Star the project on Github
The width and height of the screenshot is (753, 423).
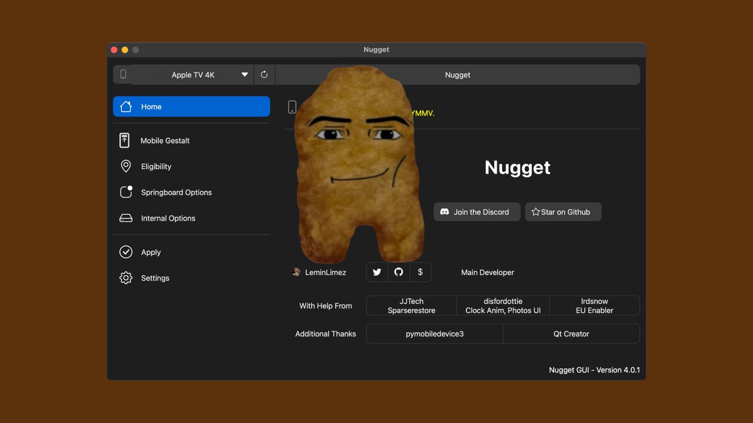(562, 211)
